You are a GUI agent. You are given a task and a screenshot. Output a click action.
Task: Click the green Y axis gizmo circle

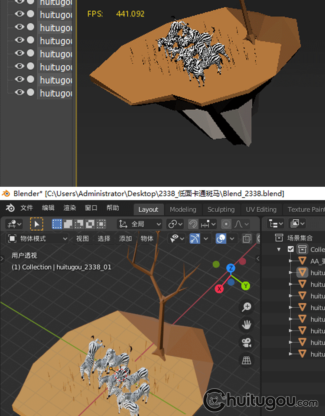(x=246, y=286)
